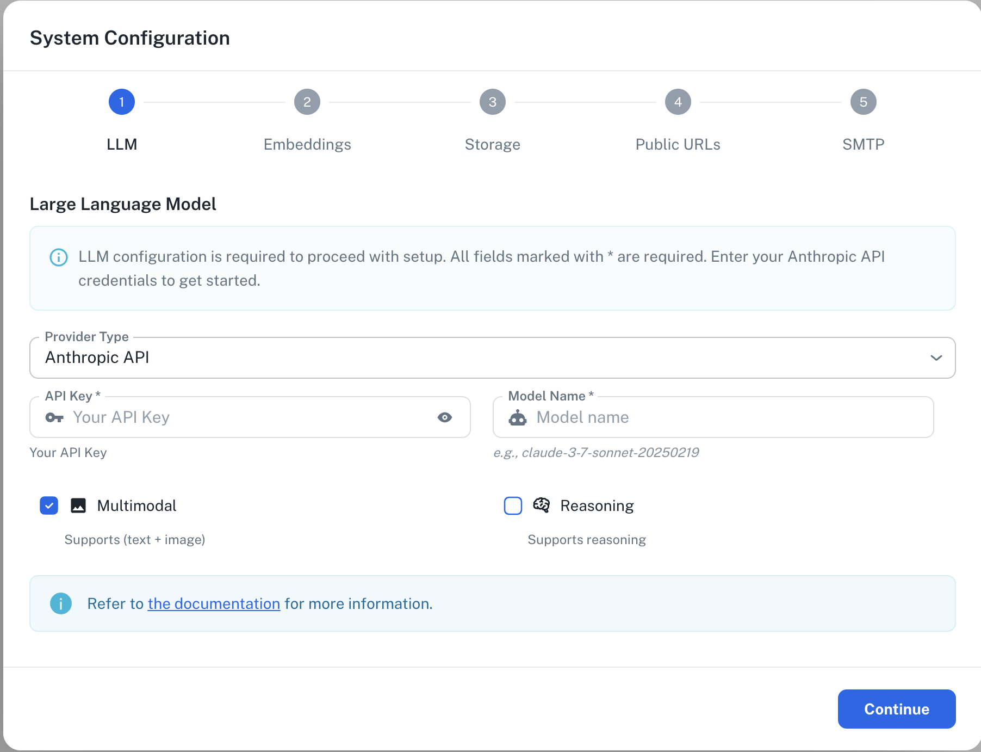Click the key icon in the API Key field
The image size is (981, 752).
[55, 417]
